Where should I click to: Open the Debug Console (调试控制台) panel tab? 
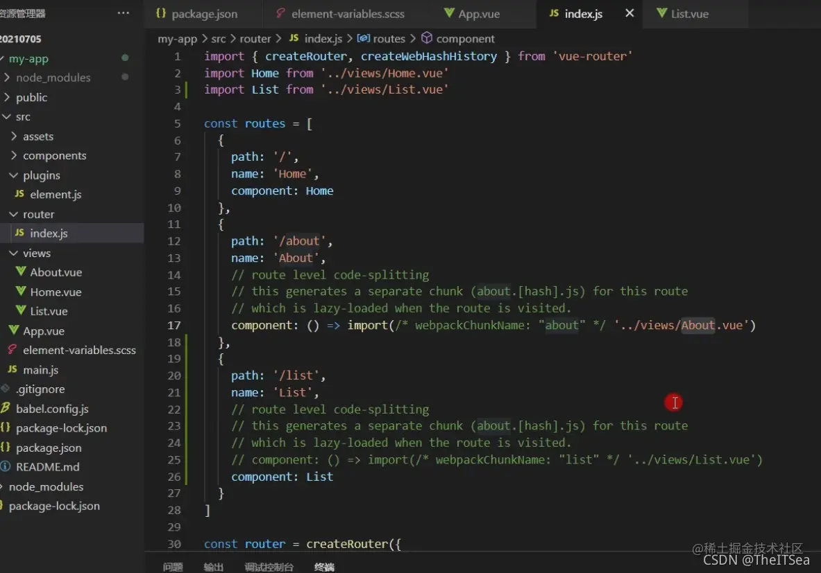point(269,567)
